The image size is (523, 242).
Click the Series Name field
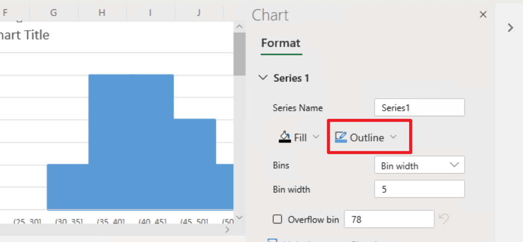419,108
